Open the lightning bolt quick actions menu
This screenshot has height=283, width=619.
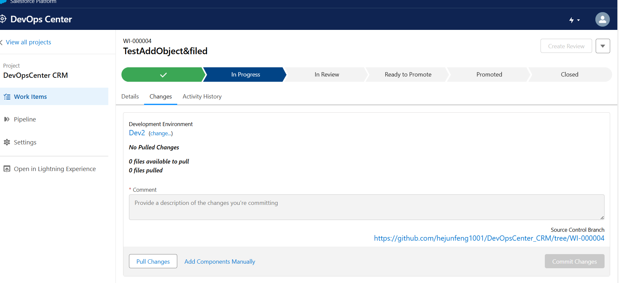tap(574, 20)
